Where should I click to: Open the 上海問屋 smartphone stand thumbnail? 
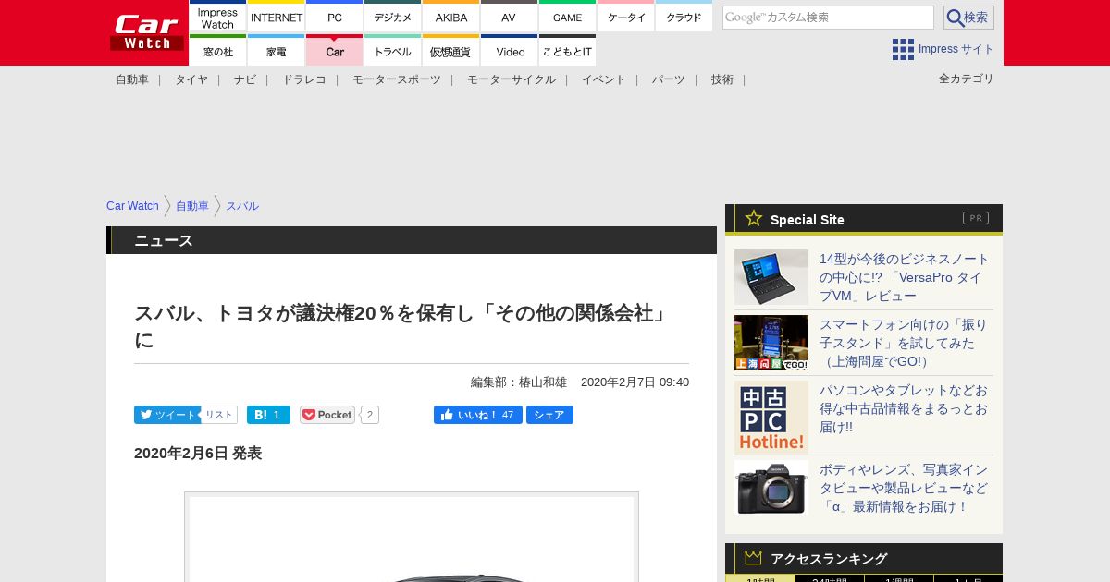pos(771,343)
